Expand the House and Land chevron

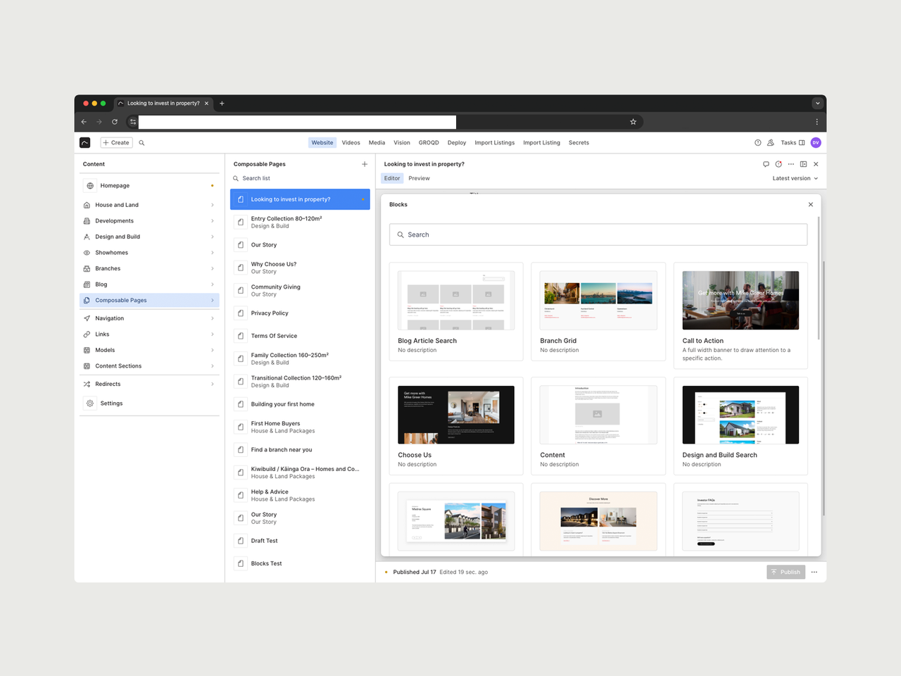(x=213, y=205)
